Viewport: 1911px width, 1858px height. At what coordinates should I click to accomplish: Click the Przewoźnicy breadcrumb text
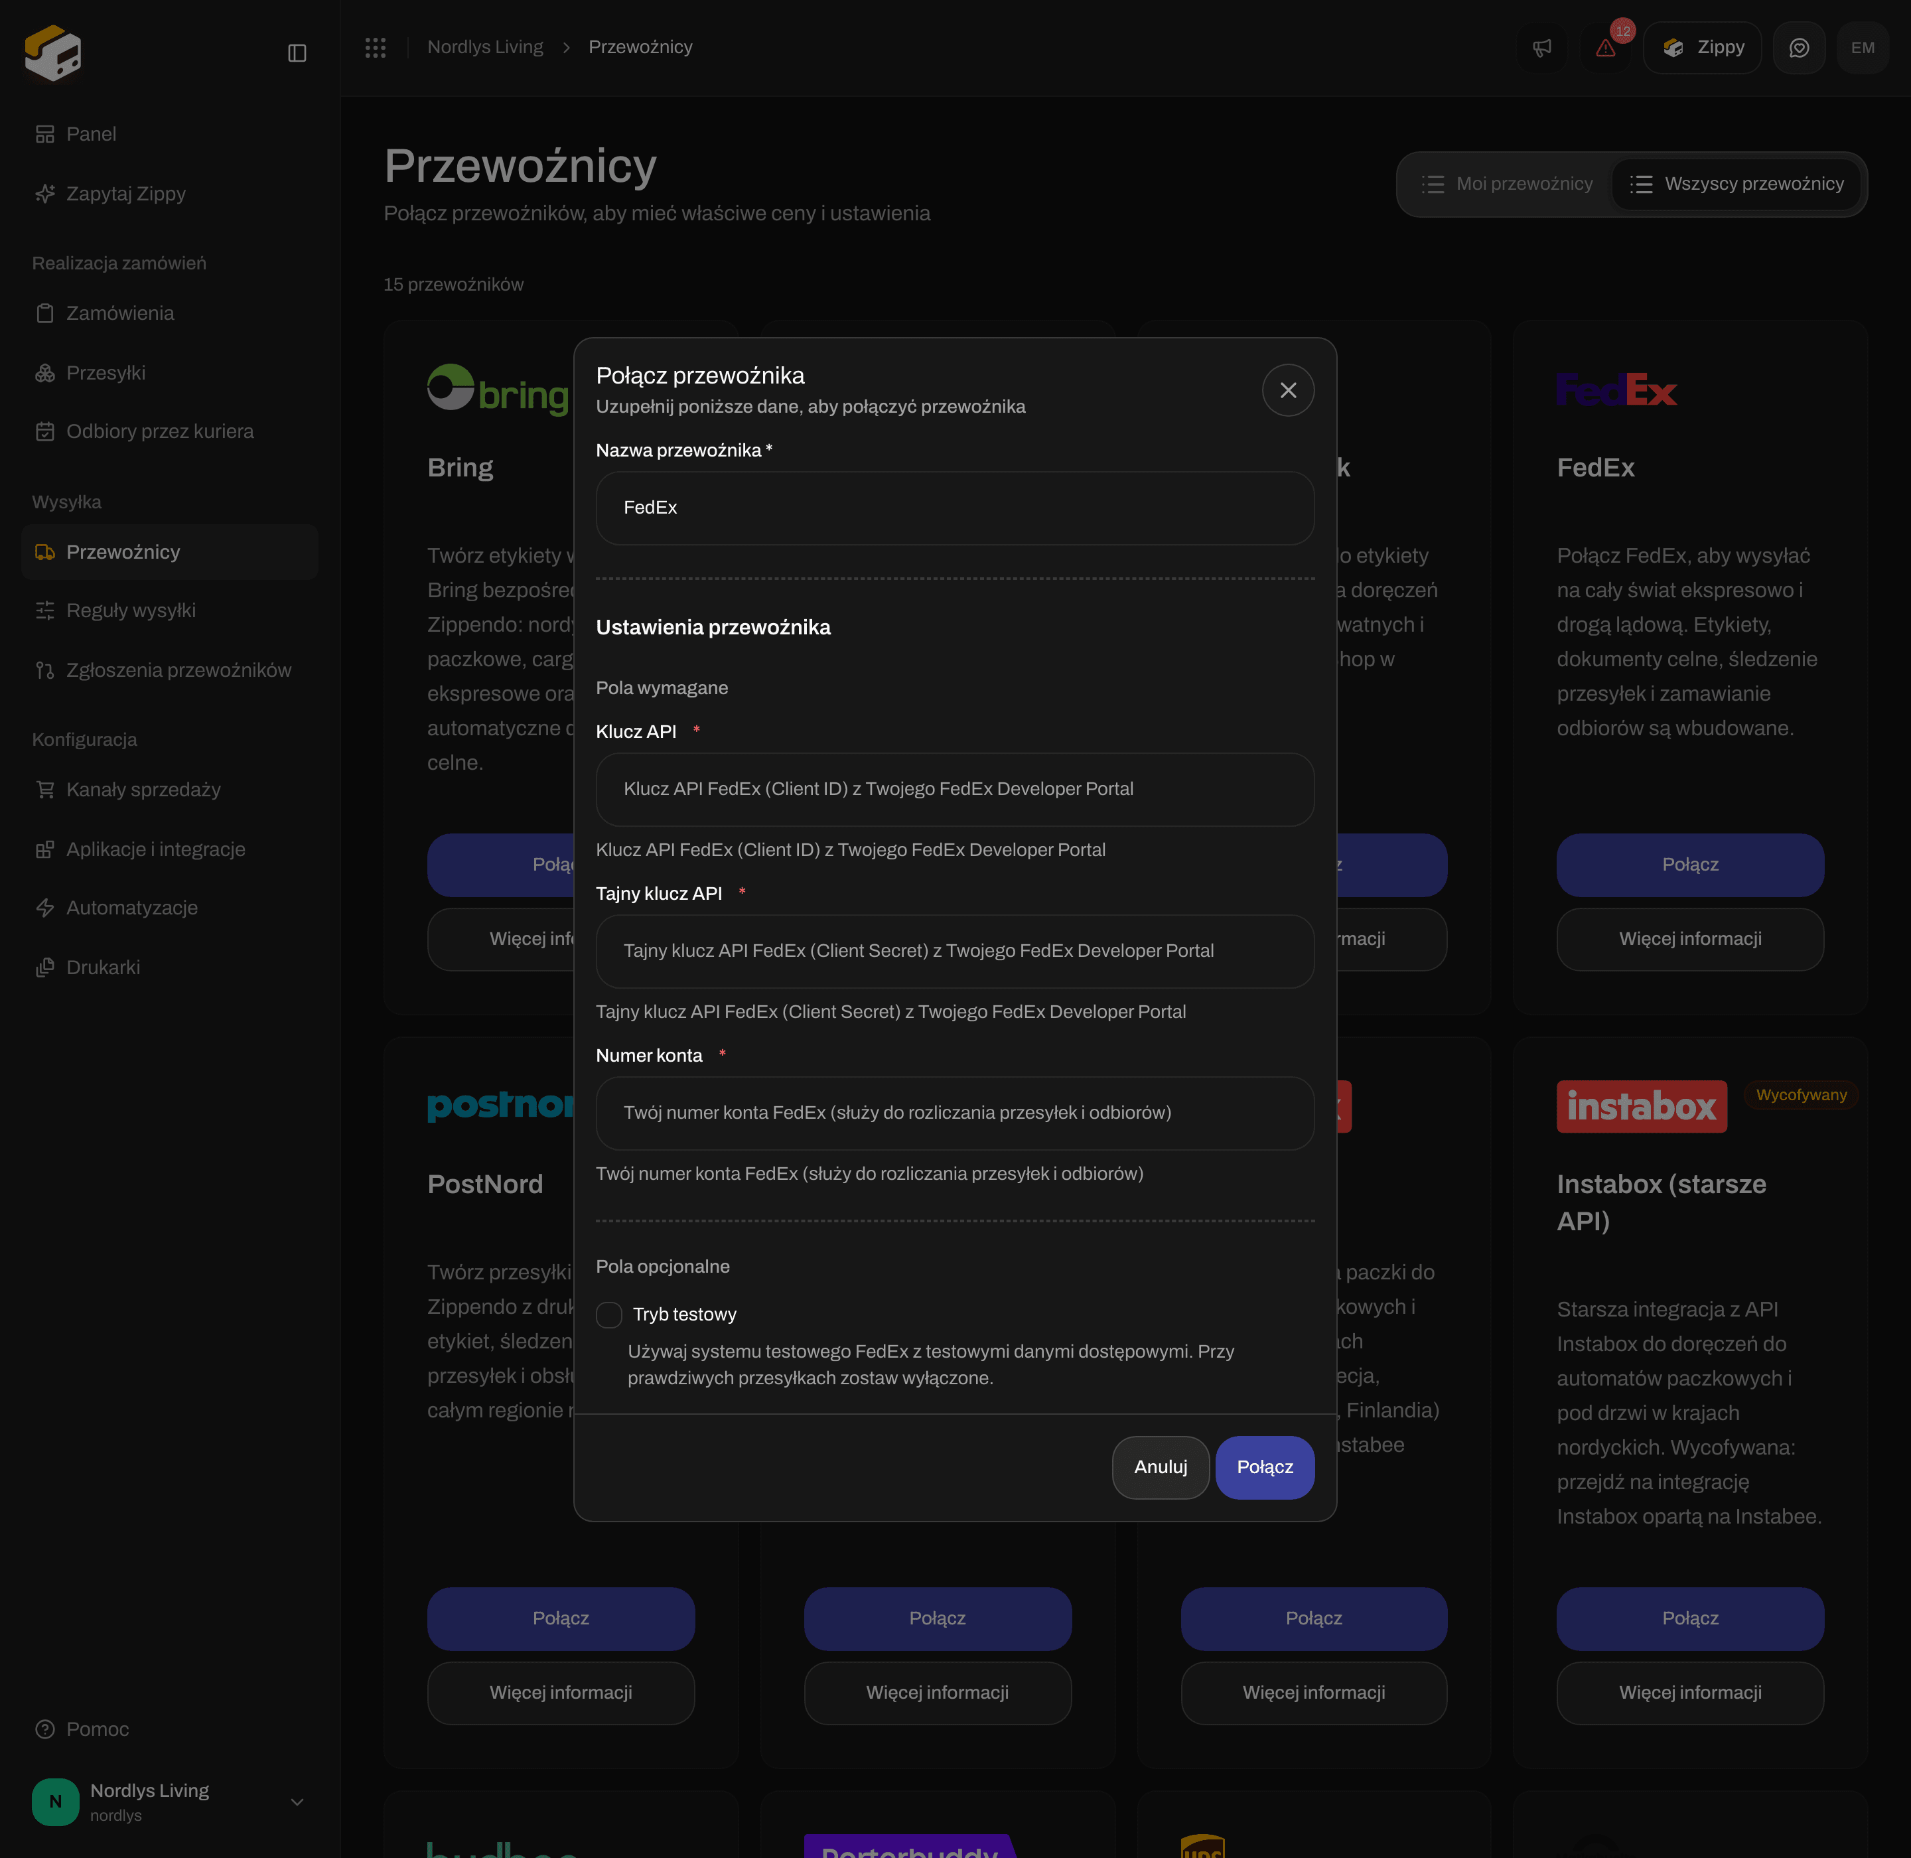tap(640, 47)
